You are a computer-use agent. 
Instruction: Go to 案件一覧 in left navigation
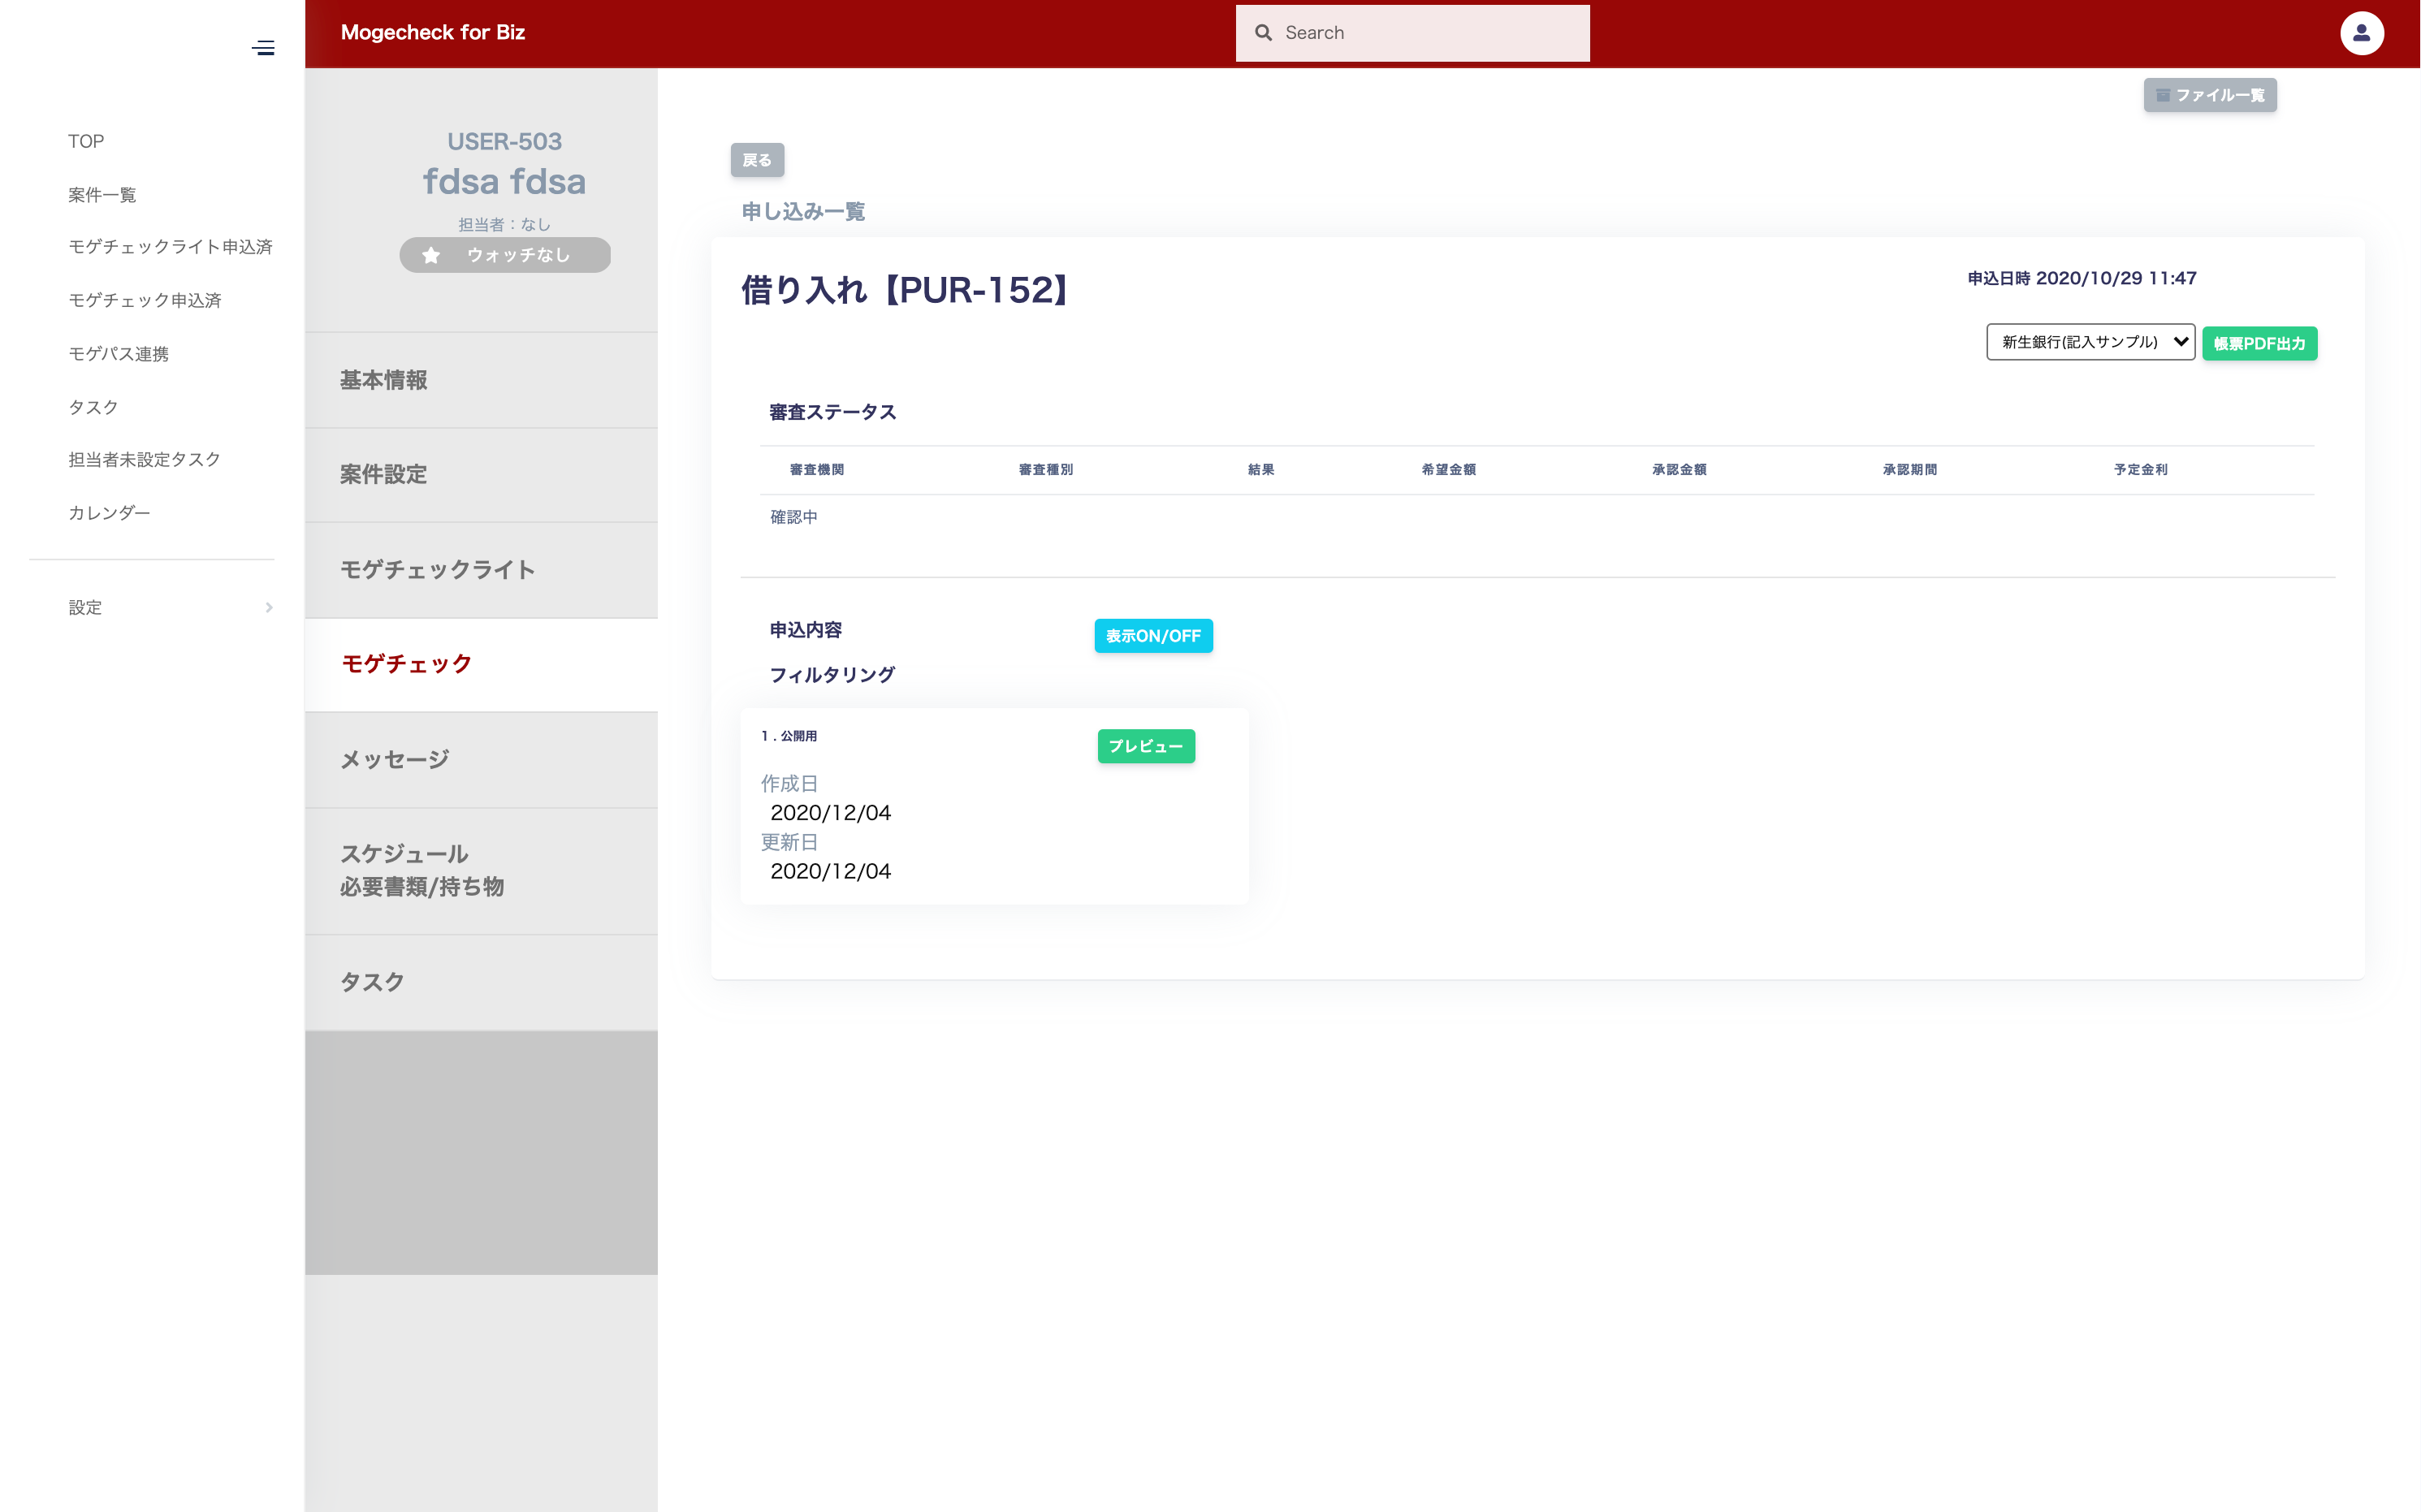tap(102, 194)
